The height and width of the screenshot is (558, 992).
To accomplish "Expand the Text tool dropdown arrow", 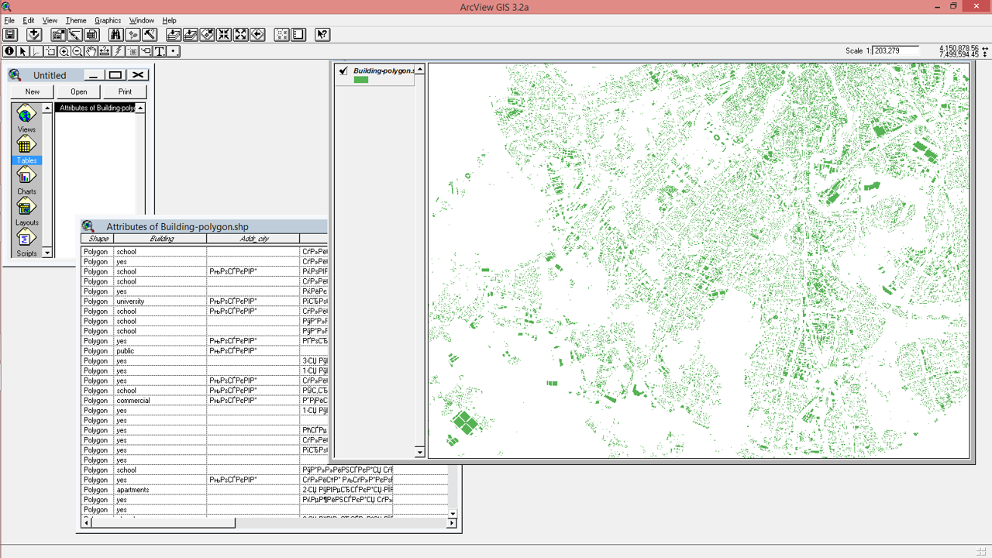I will (164, 56).
